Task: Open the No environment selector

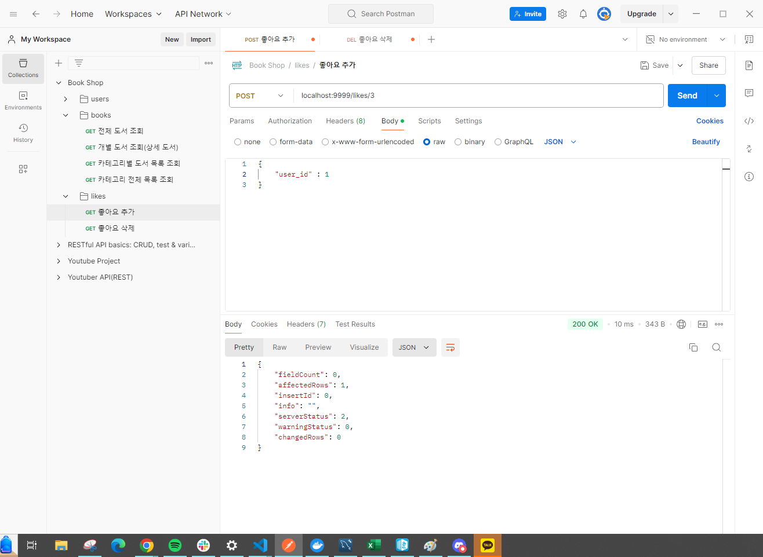Action: click(685, 39)
